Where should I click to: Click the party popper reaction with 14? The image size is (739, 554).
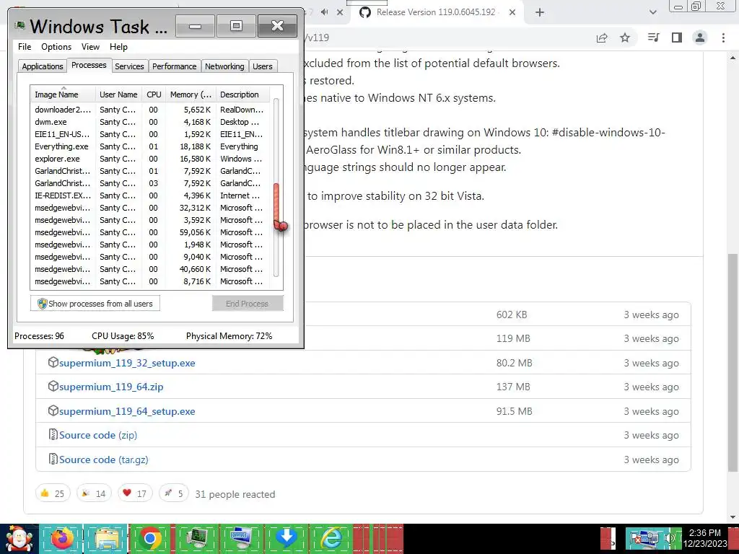(x=94, y=493)
